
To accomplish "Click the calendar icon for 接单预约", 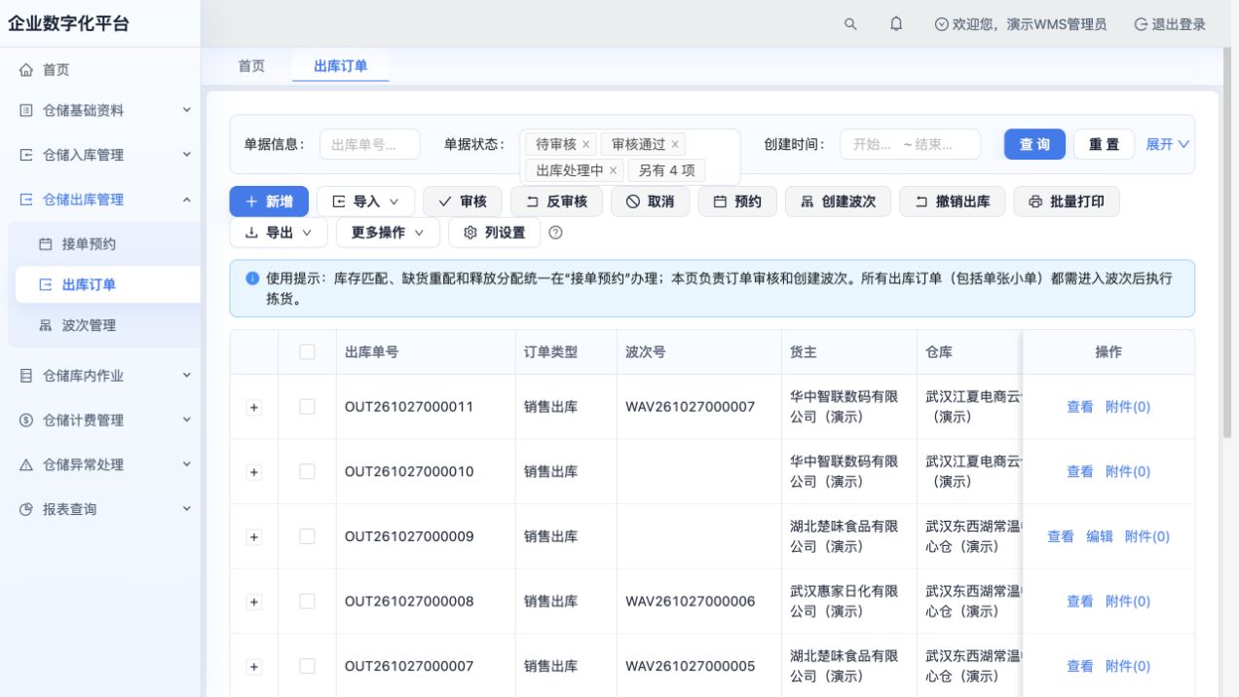I will [x=46, y=244].
